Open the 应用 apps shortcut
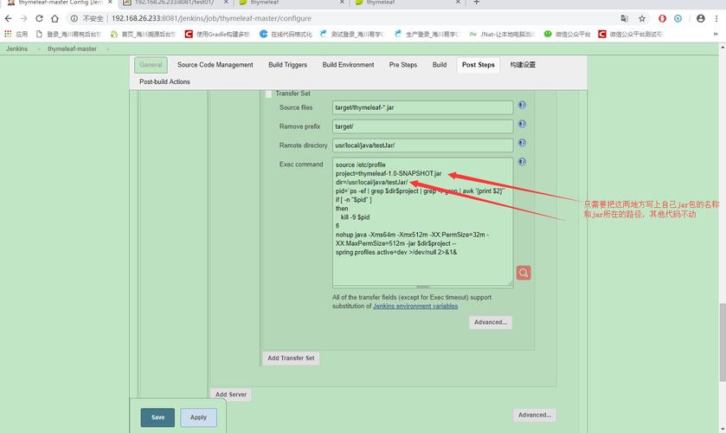The image size is (726, 433). click(x=16, y=35)
